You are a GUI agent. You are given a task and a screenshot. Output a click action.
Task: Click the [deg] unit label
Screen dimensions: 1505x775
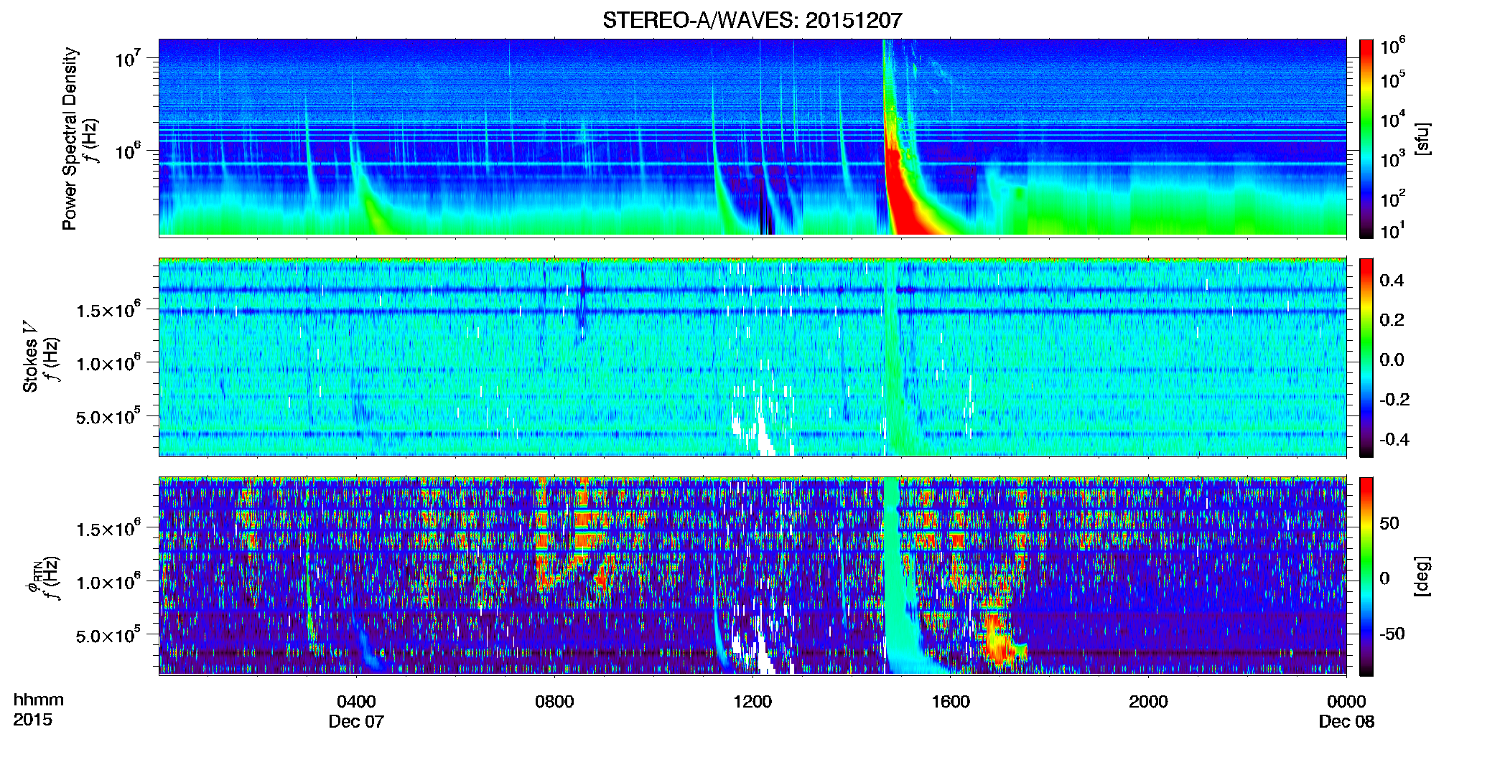coord(1422,576)
